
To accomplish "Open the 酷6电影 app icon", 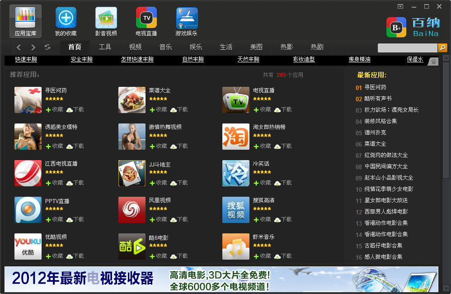I will click(x=132, y=246).
